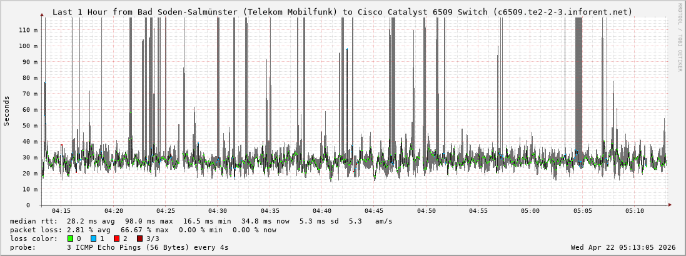Select the 04:25 time axis label

[165, 211]
